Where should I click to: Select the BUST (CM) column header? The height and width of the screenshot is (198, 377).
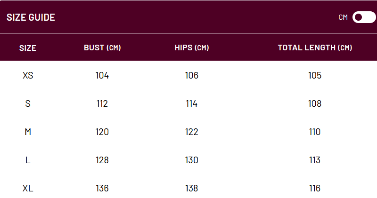pos(102,48)
